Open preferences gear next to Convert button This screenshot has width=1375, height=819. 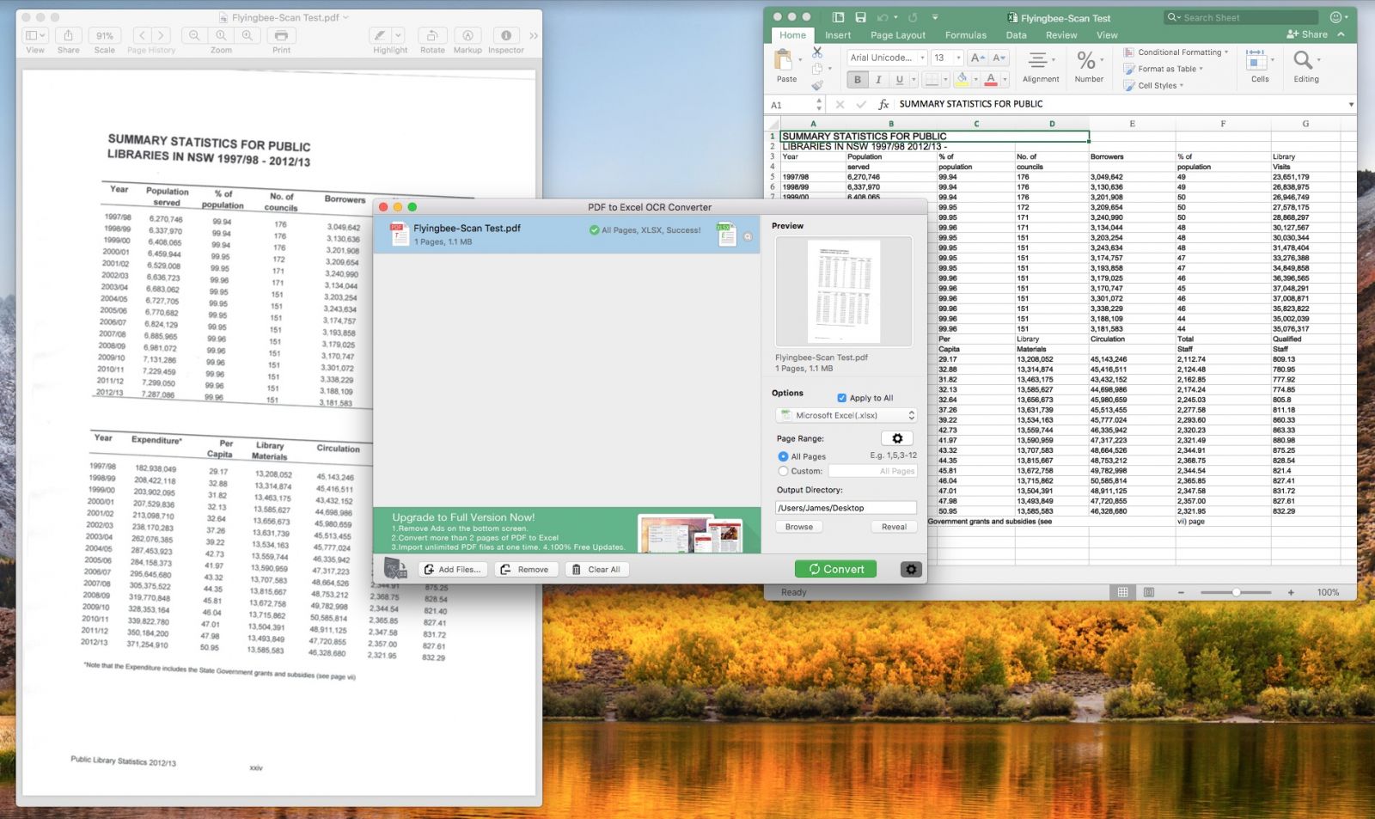point(911,569)
